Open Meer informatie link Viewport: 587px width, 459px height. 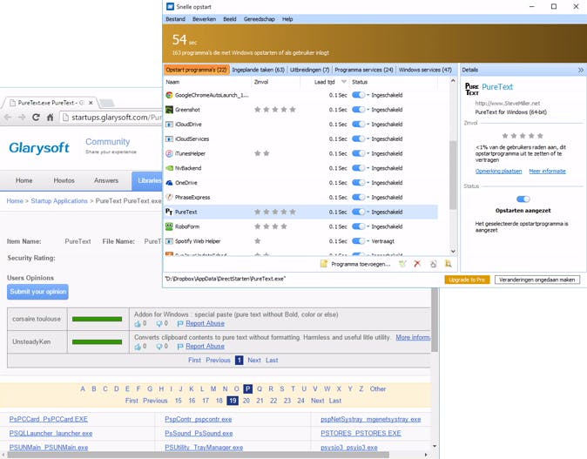click(x=547, y=171)
